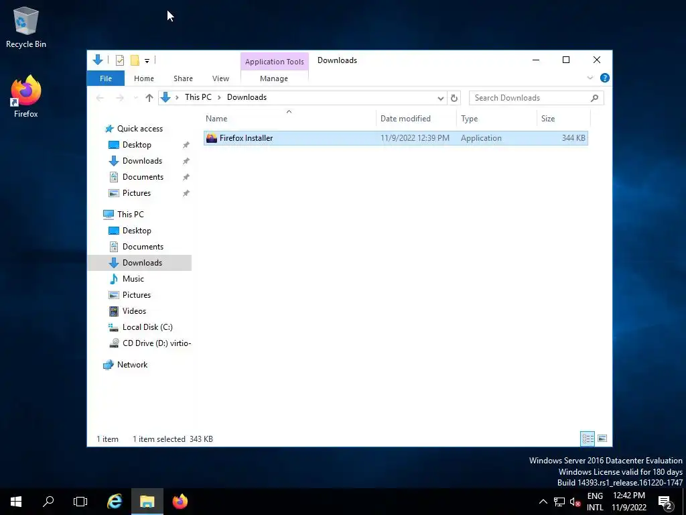Open Task View on taskbar
Screen dimensions: 686x515
click(x=80, y=502)
